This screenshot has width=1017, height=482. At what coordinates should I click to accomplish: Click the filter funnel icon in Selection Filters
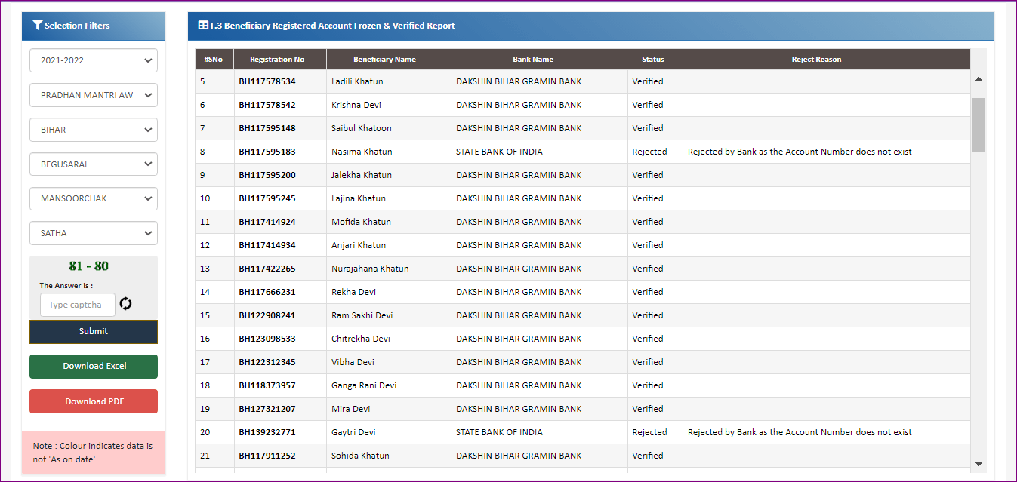(37, 26)
